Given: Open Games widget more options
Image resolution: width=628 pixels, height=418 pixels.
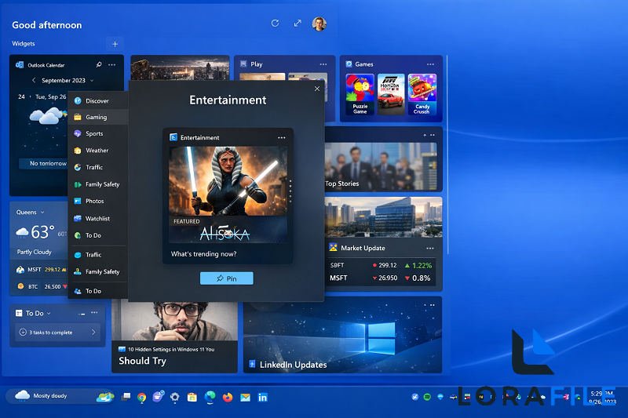Looking at the screenshot, I should (x=430, y=64).
